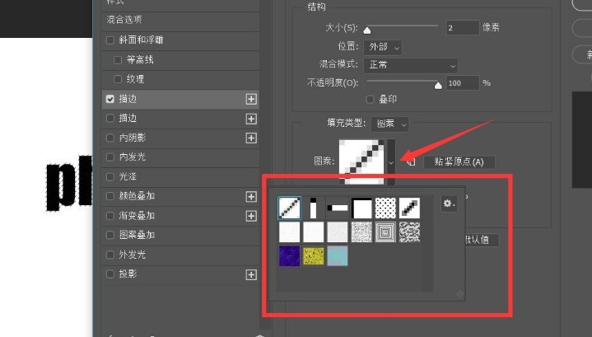Click plus icon beside 内阴影
Screen dimensions: 592x337
coord(251,138)
